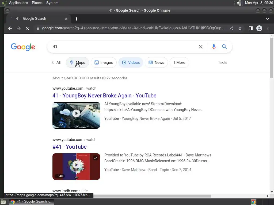
Task: Go to Google homepage via logo
Action: (23, 47)
